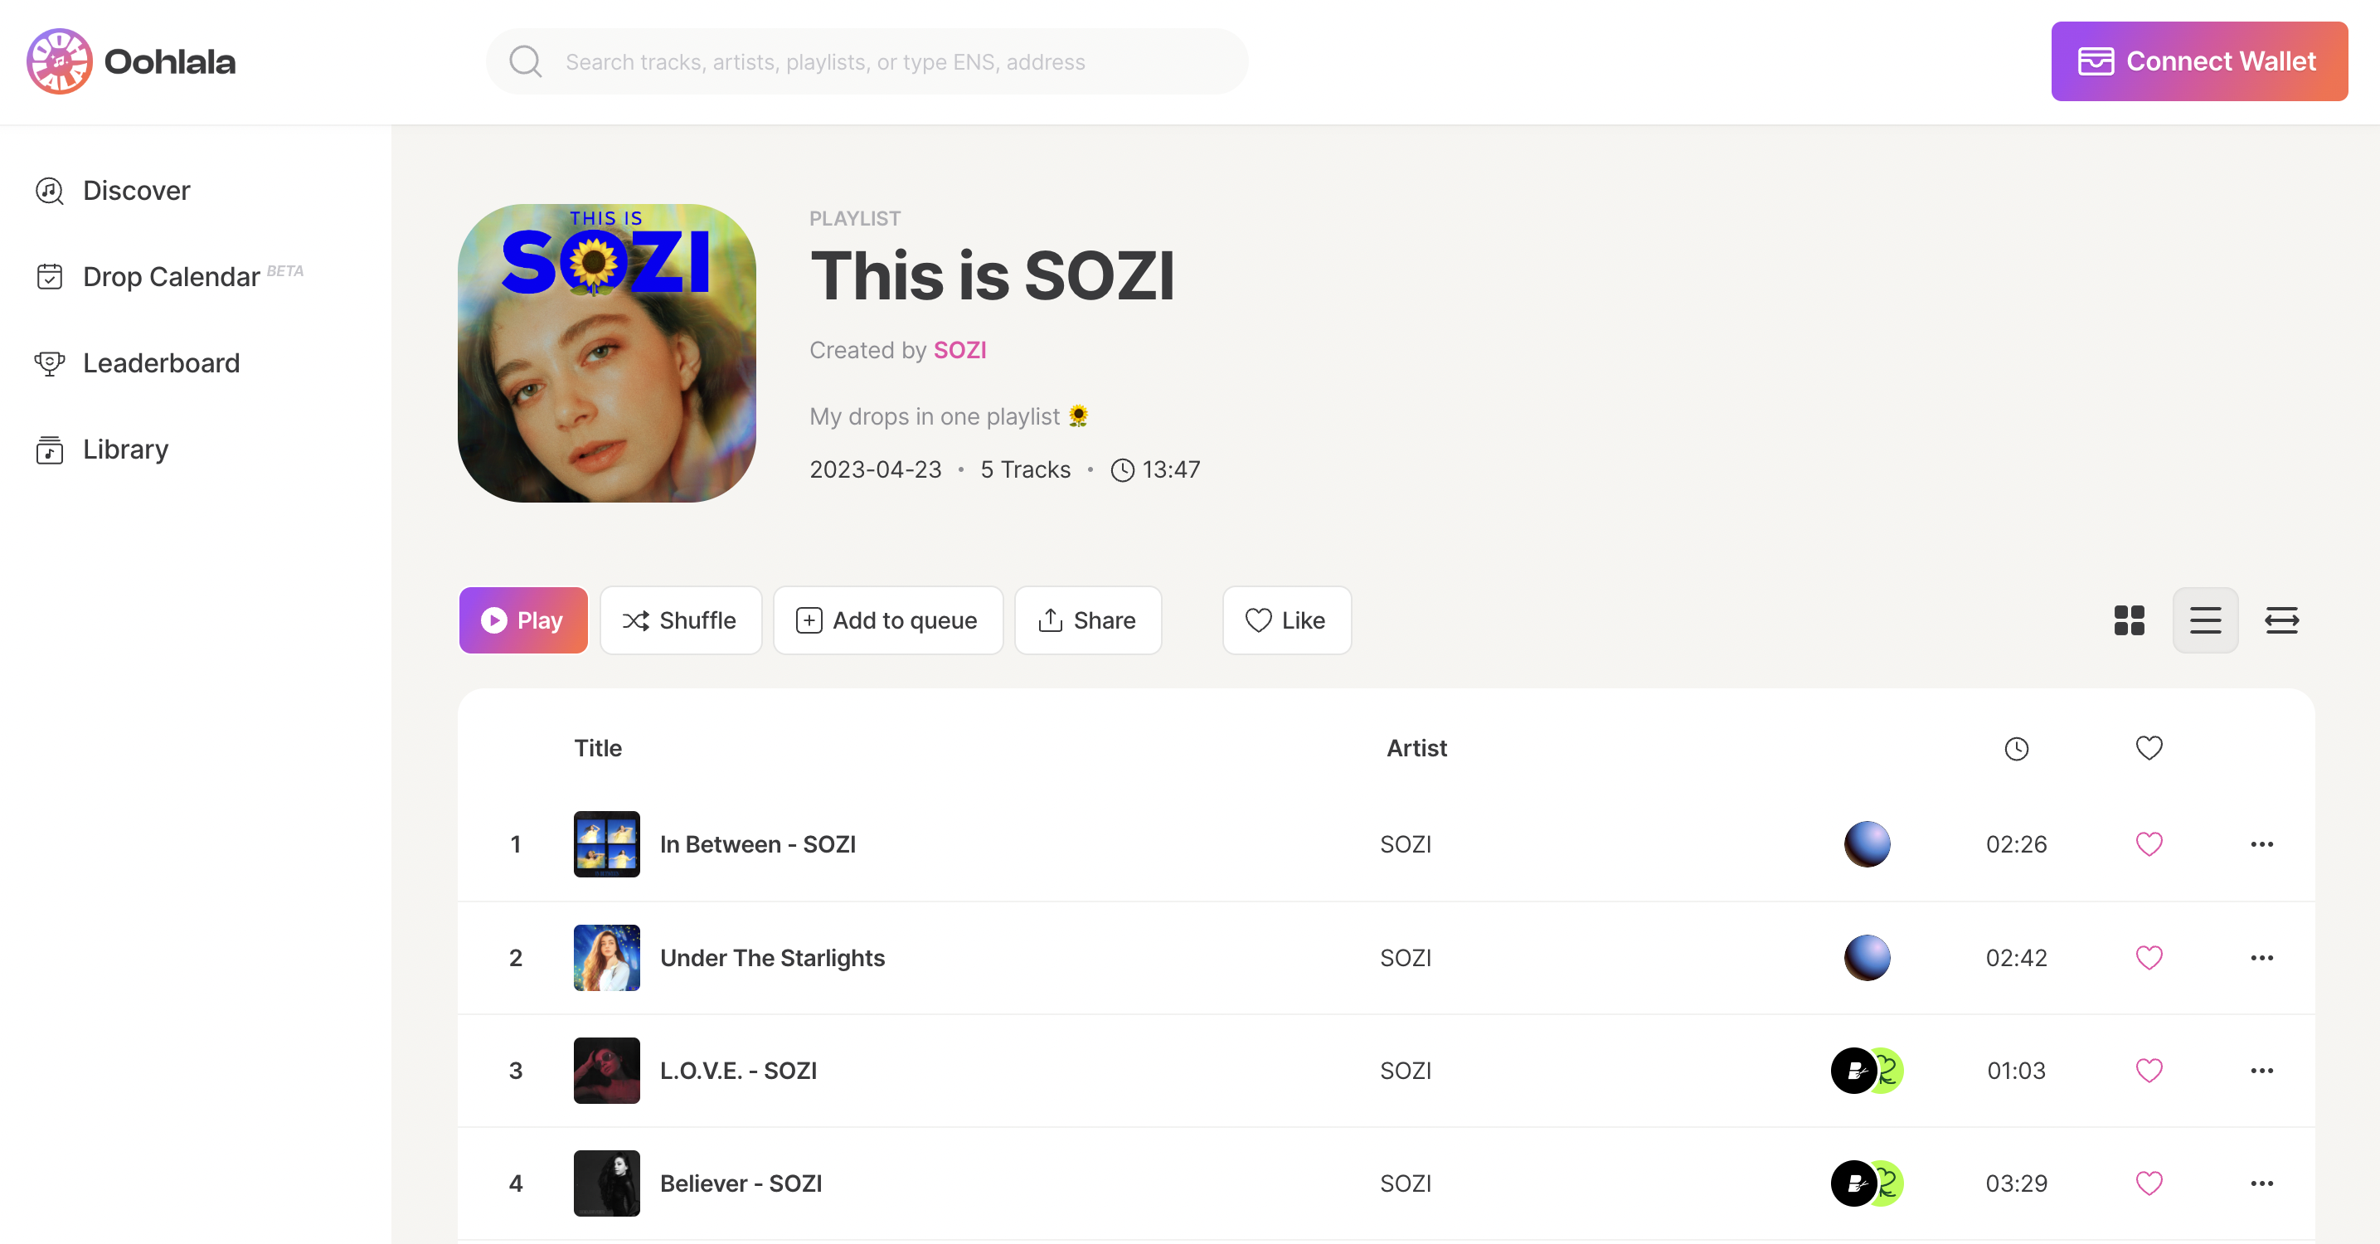This screenshot has height=1244, width=2380.
Task: Open the three-dot menu for In Between
Action: (2261, 843)
